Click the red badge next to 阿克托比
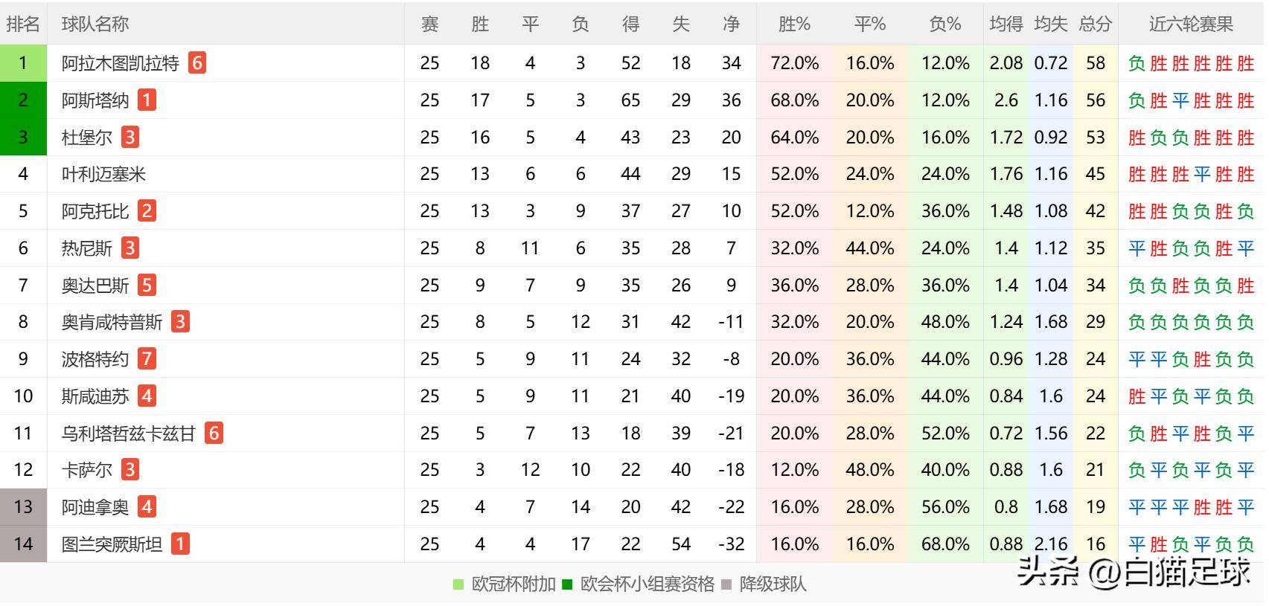 coord(147,211)
